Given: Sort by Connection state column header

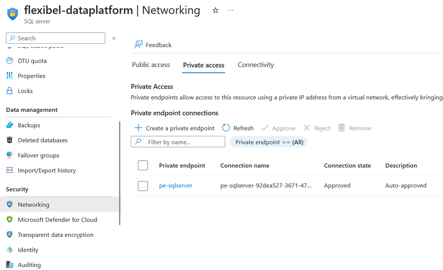Looking at the screenshot, I should pyautogui.click(x=347, y=166).
